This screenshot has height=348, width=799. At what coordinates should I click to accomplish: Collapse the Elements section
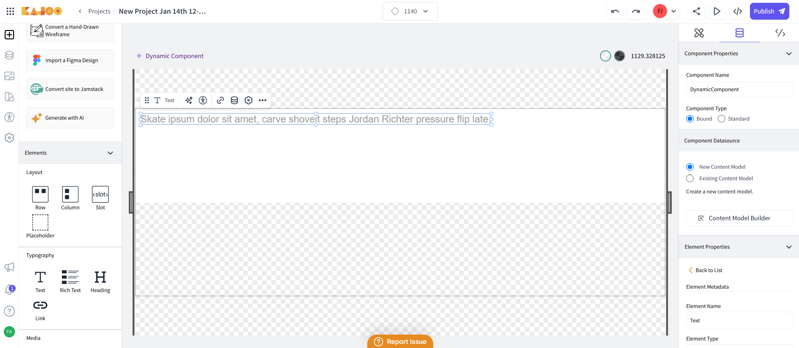click(x=110, y=153)
